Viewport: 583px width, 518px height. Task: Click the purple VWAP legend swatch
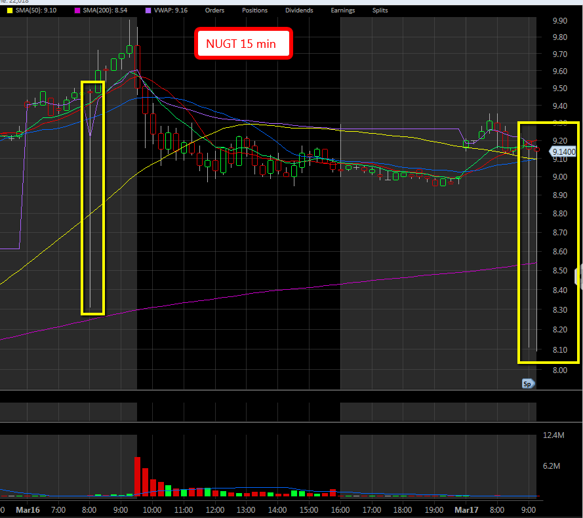click(x=149, y=10)
